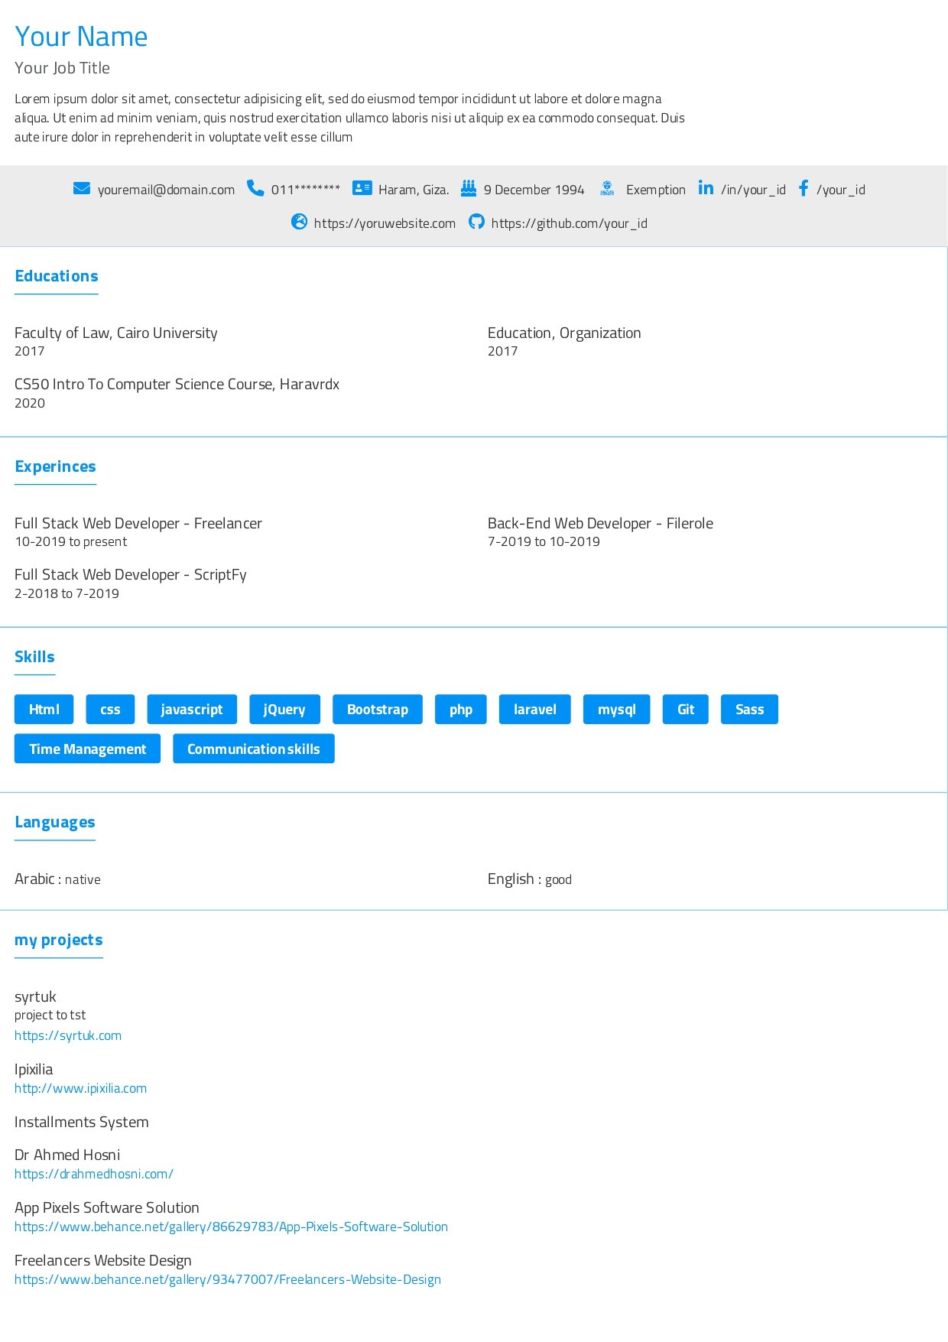The height and width of the screenshot is (1342, 948).
Task: Click the globe website icon
Action: click(299, 222)
